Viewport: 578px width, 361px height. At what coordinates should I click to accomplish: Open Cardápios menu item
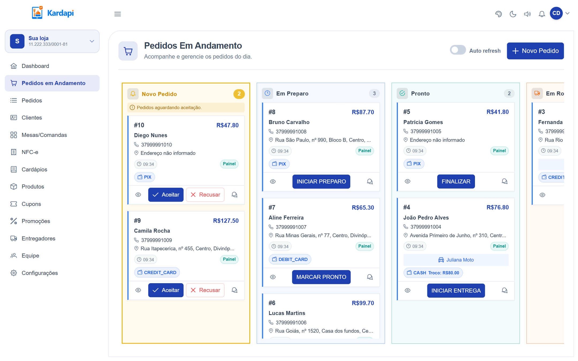52,170
